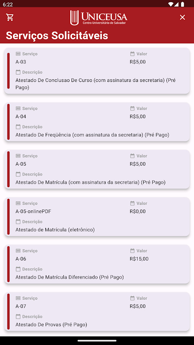
Task: Tap the Serviço icon on card A-03
Action: tap(18, 53)
